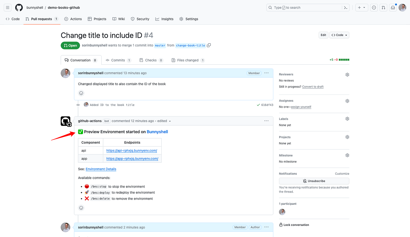Open github-actions bot avatar
The width and height of the screenshot is (410, 237).
pyautogui.click(x=66, y=121)
